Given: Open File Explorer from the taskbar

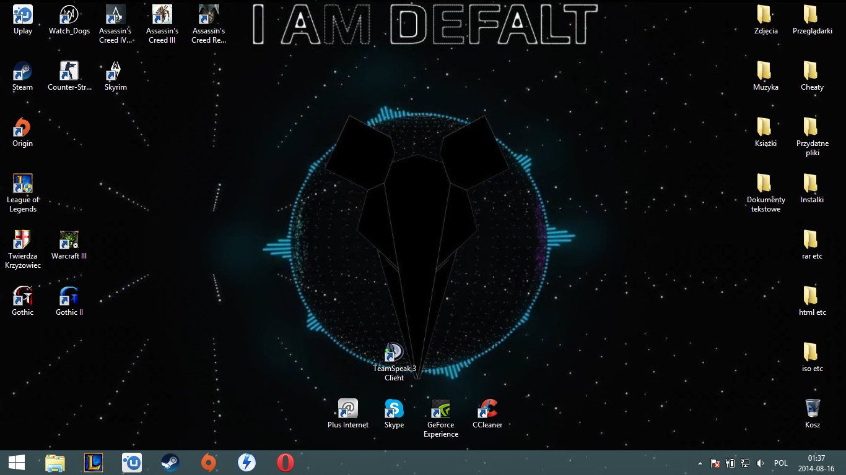Looking at the screenshot, I should [x=55, y=463].
